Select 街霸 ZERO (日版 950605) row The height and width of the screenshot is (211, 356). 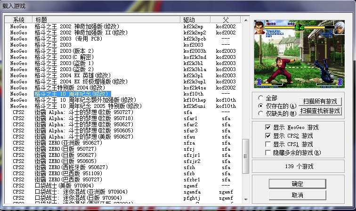point(122,162)
